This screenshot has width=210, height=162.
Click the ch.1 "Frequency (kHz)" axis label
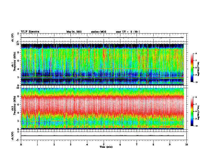15,62
